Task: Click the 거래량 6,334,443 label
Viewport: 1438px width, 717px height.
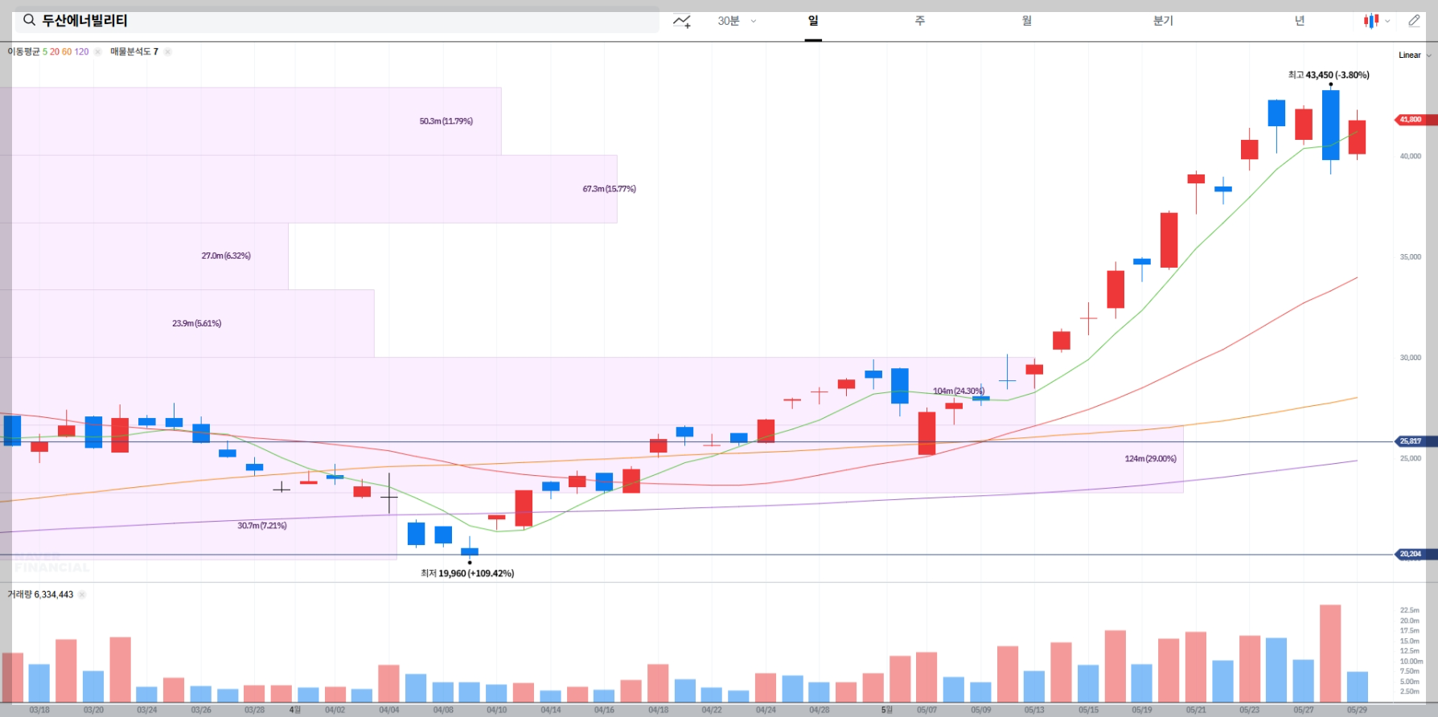Action: click(40, 595)
